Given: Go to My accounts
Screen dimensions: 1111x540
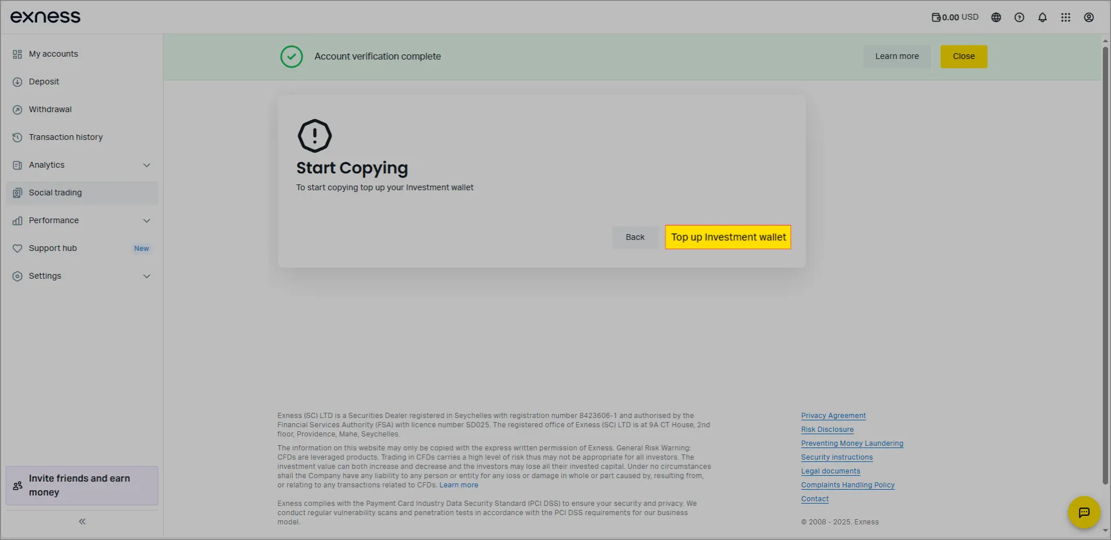Looking at the screenshot, I should tap(82, 54).
